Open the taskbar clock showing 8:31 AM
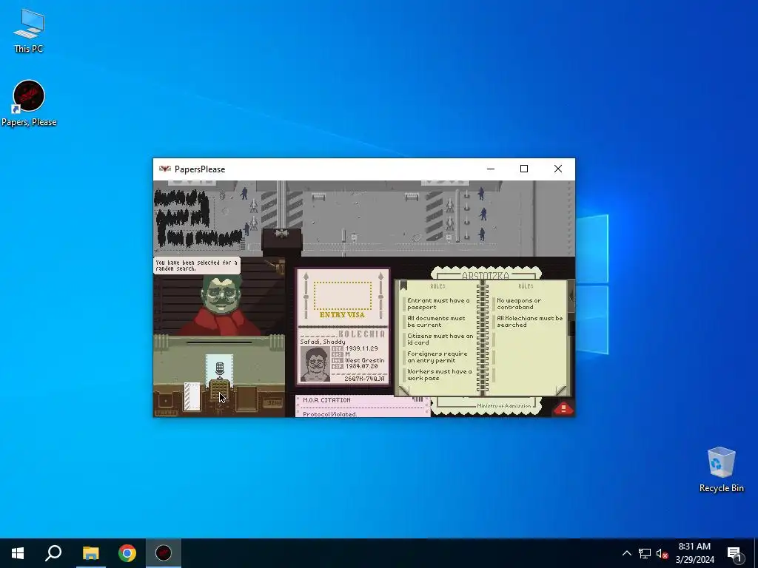 [694, 553]
